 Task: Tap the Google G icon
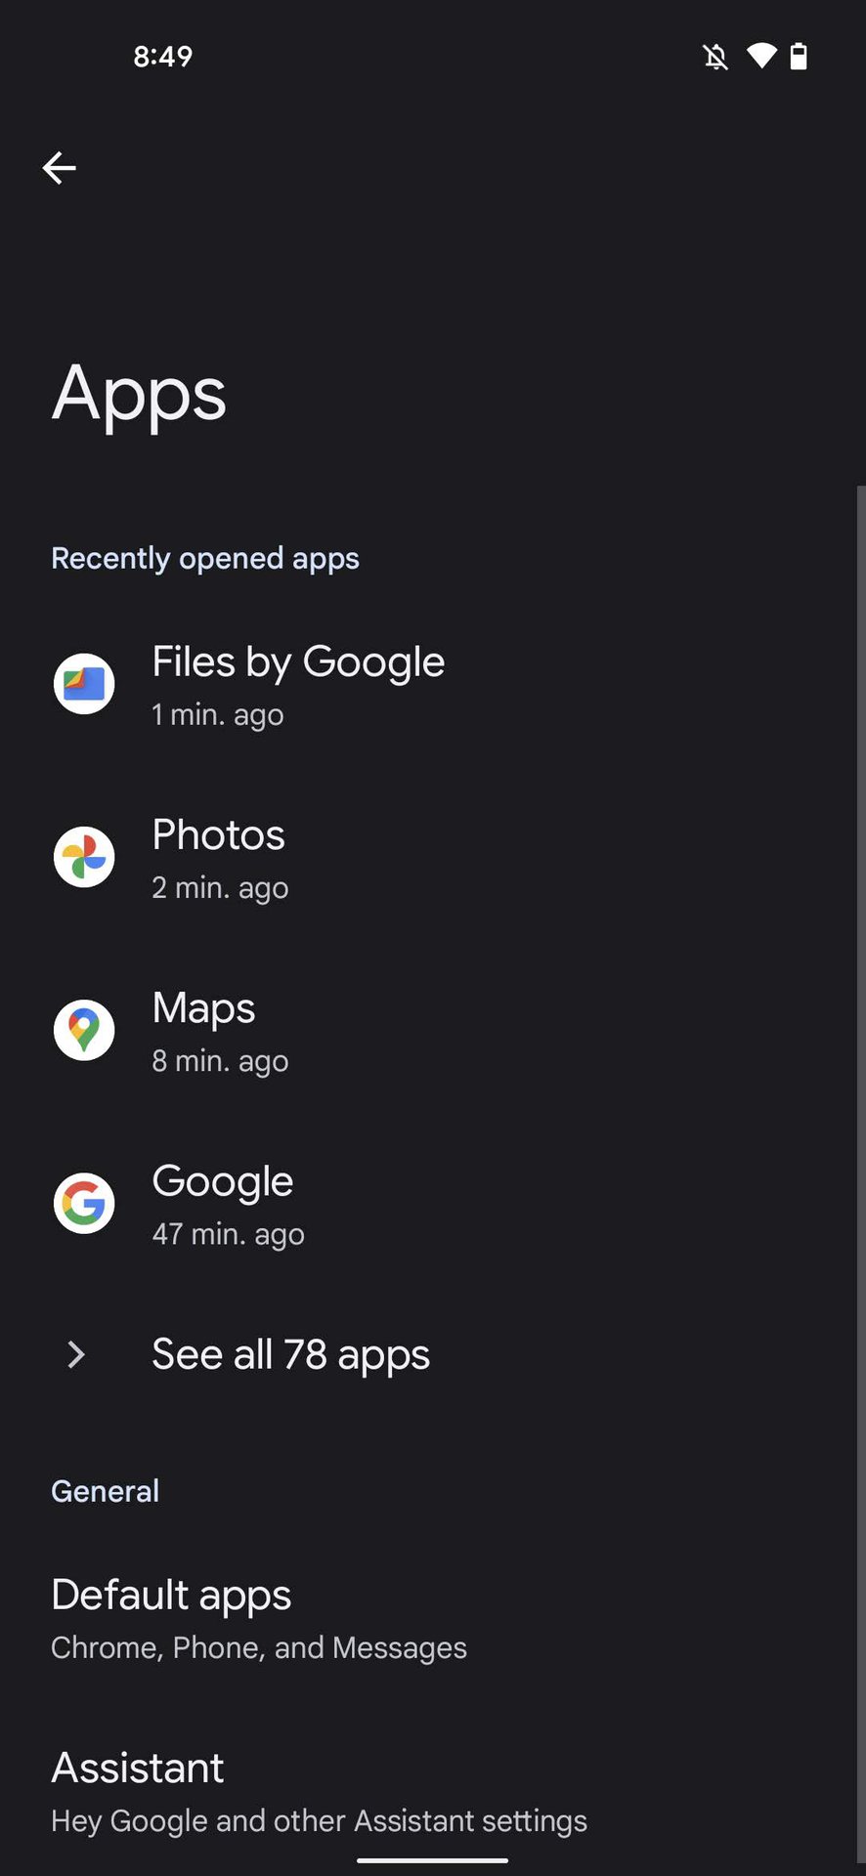[84, 1203]
